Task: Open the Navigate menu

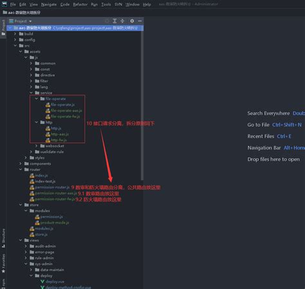Action: tap(49, 5)
